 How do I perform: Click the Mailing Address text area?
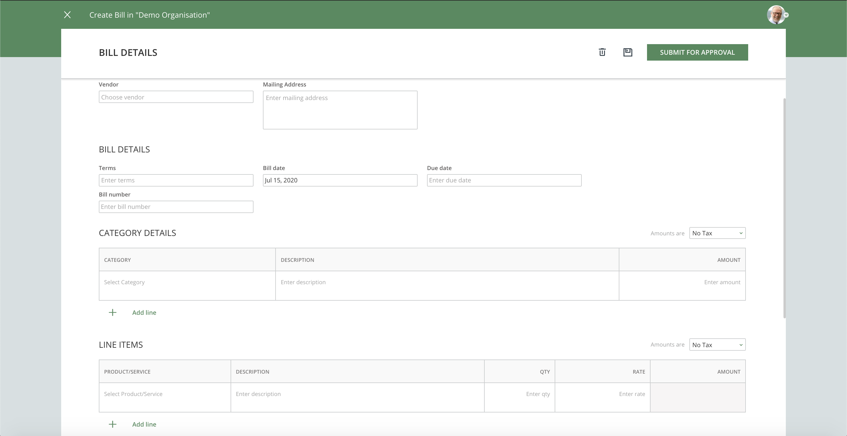[x=340, y=110]
